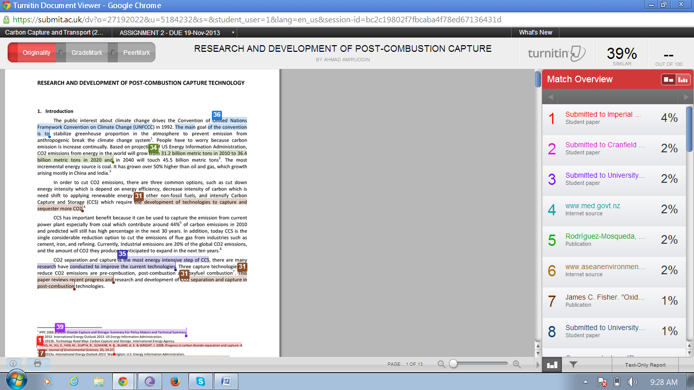The width and height of the screenshot is (694, 390).
Task: Switch to Originality view
Action: (37, 53)
